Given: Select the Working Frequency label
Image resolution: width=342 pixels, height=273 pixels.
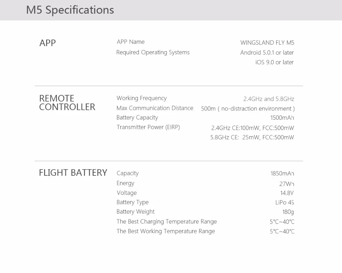Looking at the screenshot, I should pyautogui.click(x=142, y=98).
